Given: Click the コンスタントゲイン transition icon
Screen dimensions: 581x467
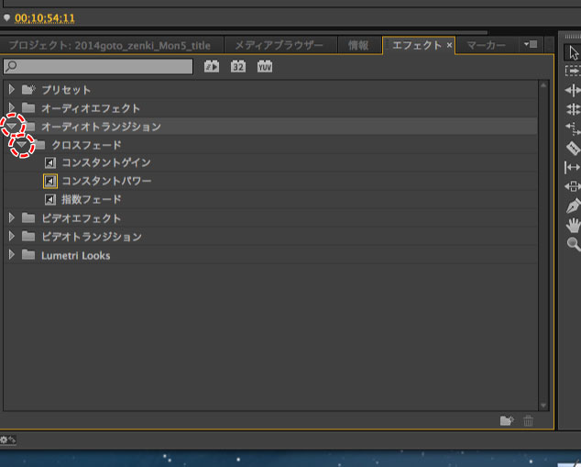Looking at the screenshot, I should 50,162.
